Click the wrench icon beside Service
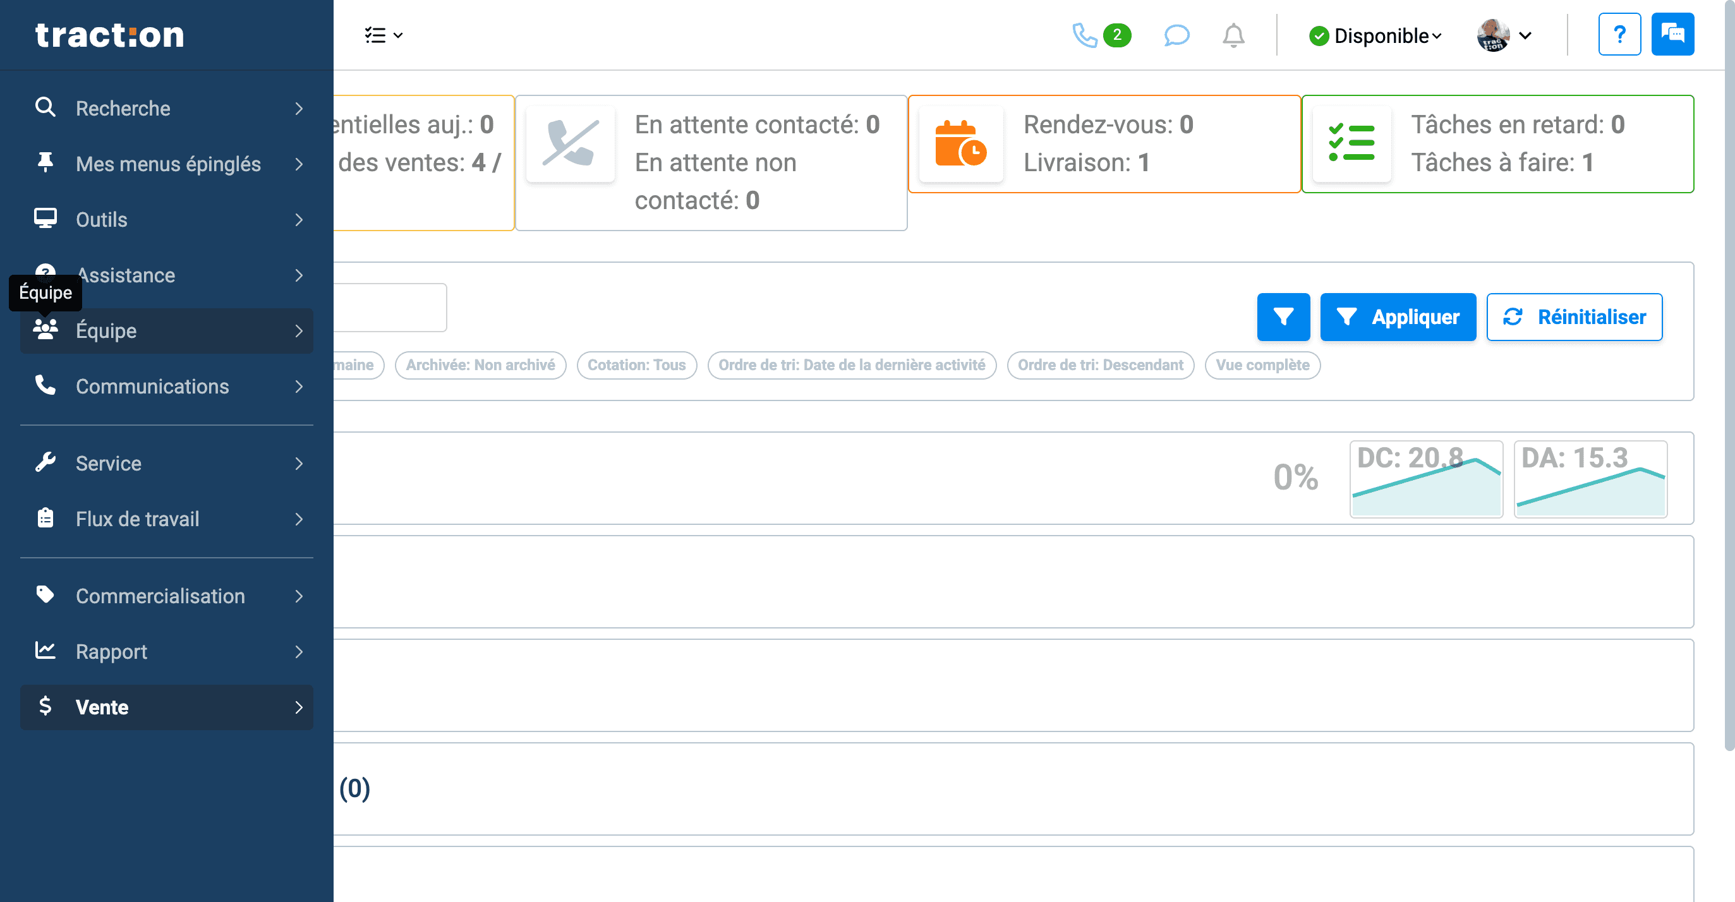Screen dimensions: 1735x902 pos(45,462)
